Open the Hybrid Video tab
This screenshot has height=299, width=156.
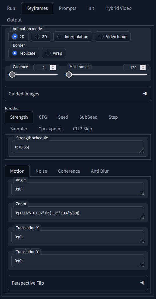click(x=118, y=8)
